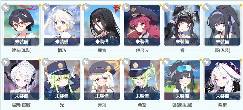Click 未裝備 label on 桐乃 card

[x=62, y=42]
